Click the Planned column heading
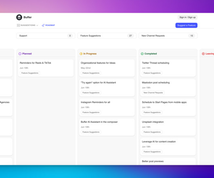Image resolution: width=214 pixels, height=178 pixels. tap(27, 54)
